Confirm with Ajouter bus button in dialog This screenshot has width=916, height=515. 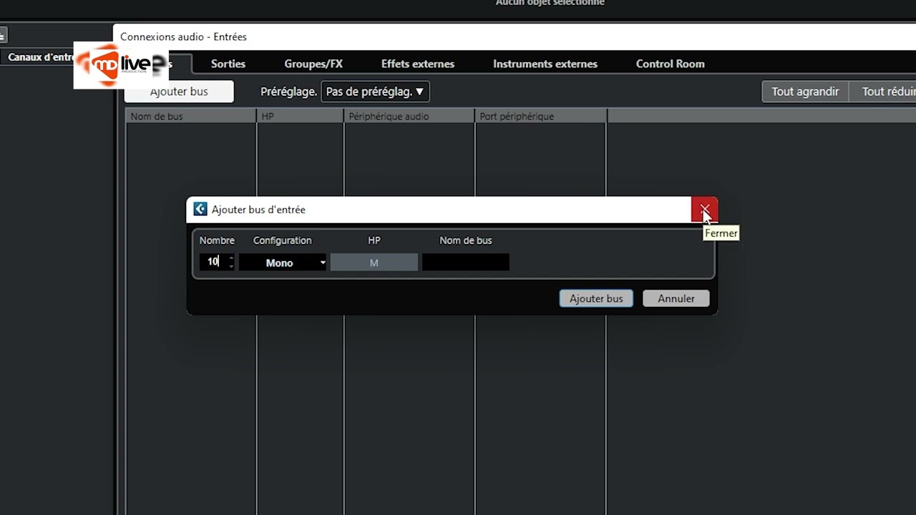(596, 298)
